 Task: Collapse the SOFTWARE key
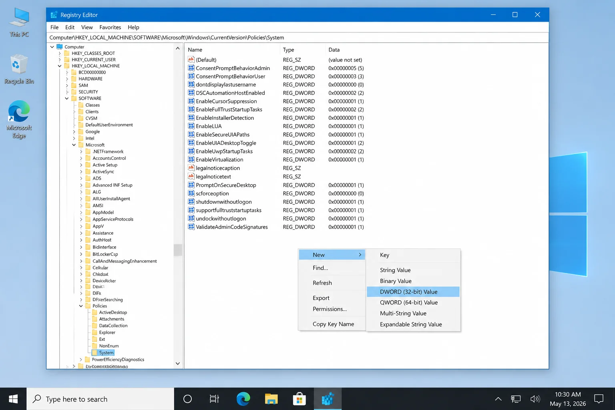click(x=67, y=98)
